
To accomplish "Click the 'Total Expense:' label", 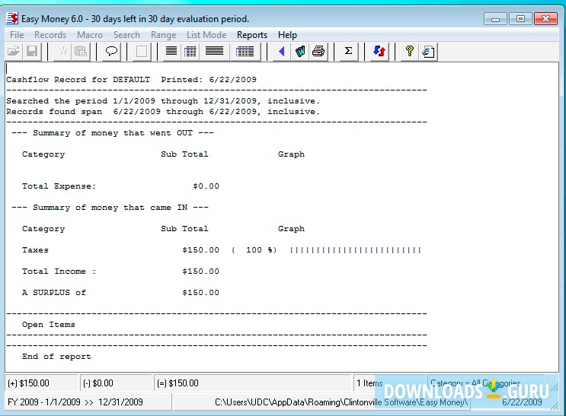I will coord(59,186).
